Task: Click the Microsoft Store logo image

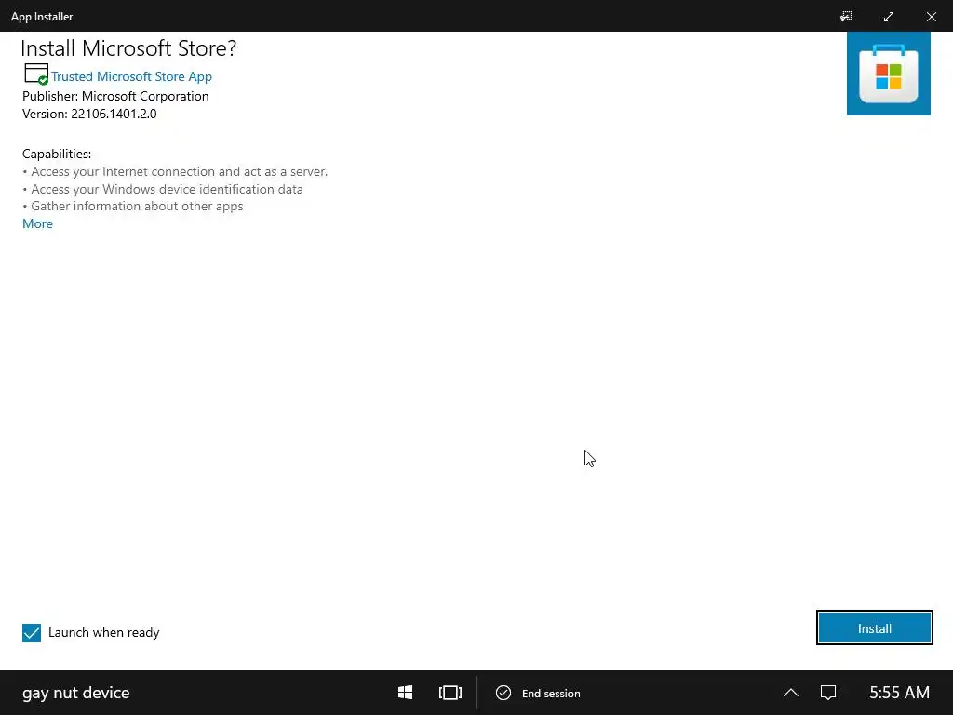Action: coord(888,74)
